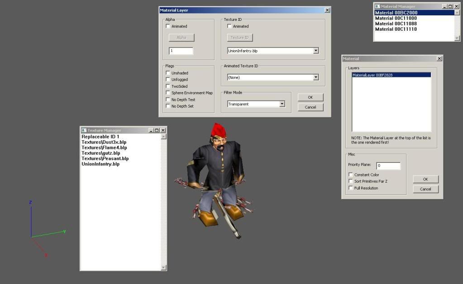Click OK in the Material dialog
This screenshot has width=463, height=284.
click(425, 179)
